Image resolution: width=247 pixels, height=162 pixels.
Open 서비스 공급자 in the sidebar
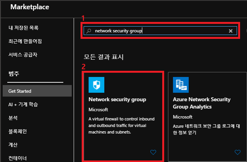coord(23,55)
